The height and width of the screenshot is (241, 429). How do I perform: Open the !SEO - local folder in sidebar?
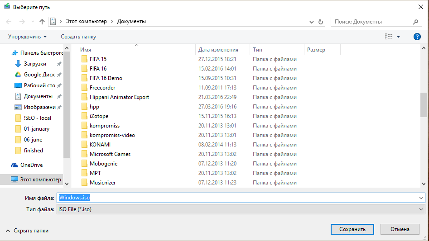click(x=38, y=118)
